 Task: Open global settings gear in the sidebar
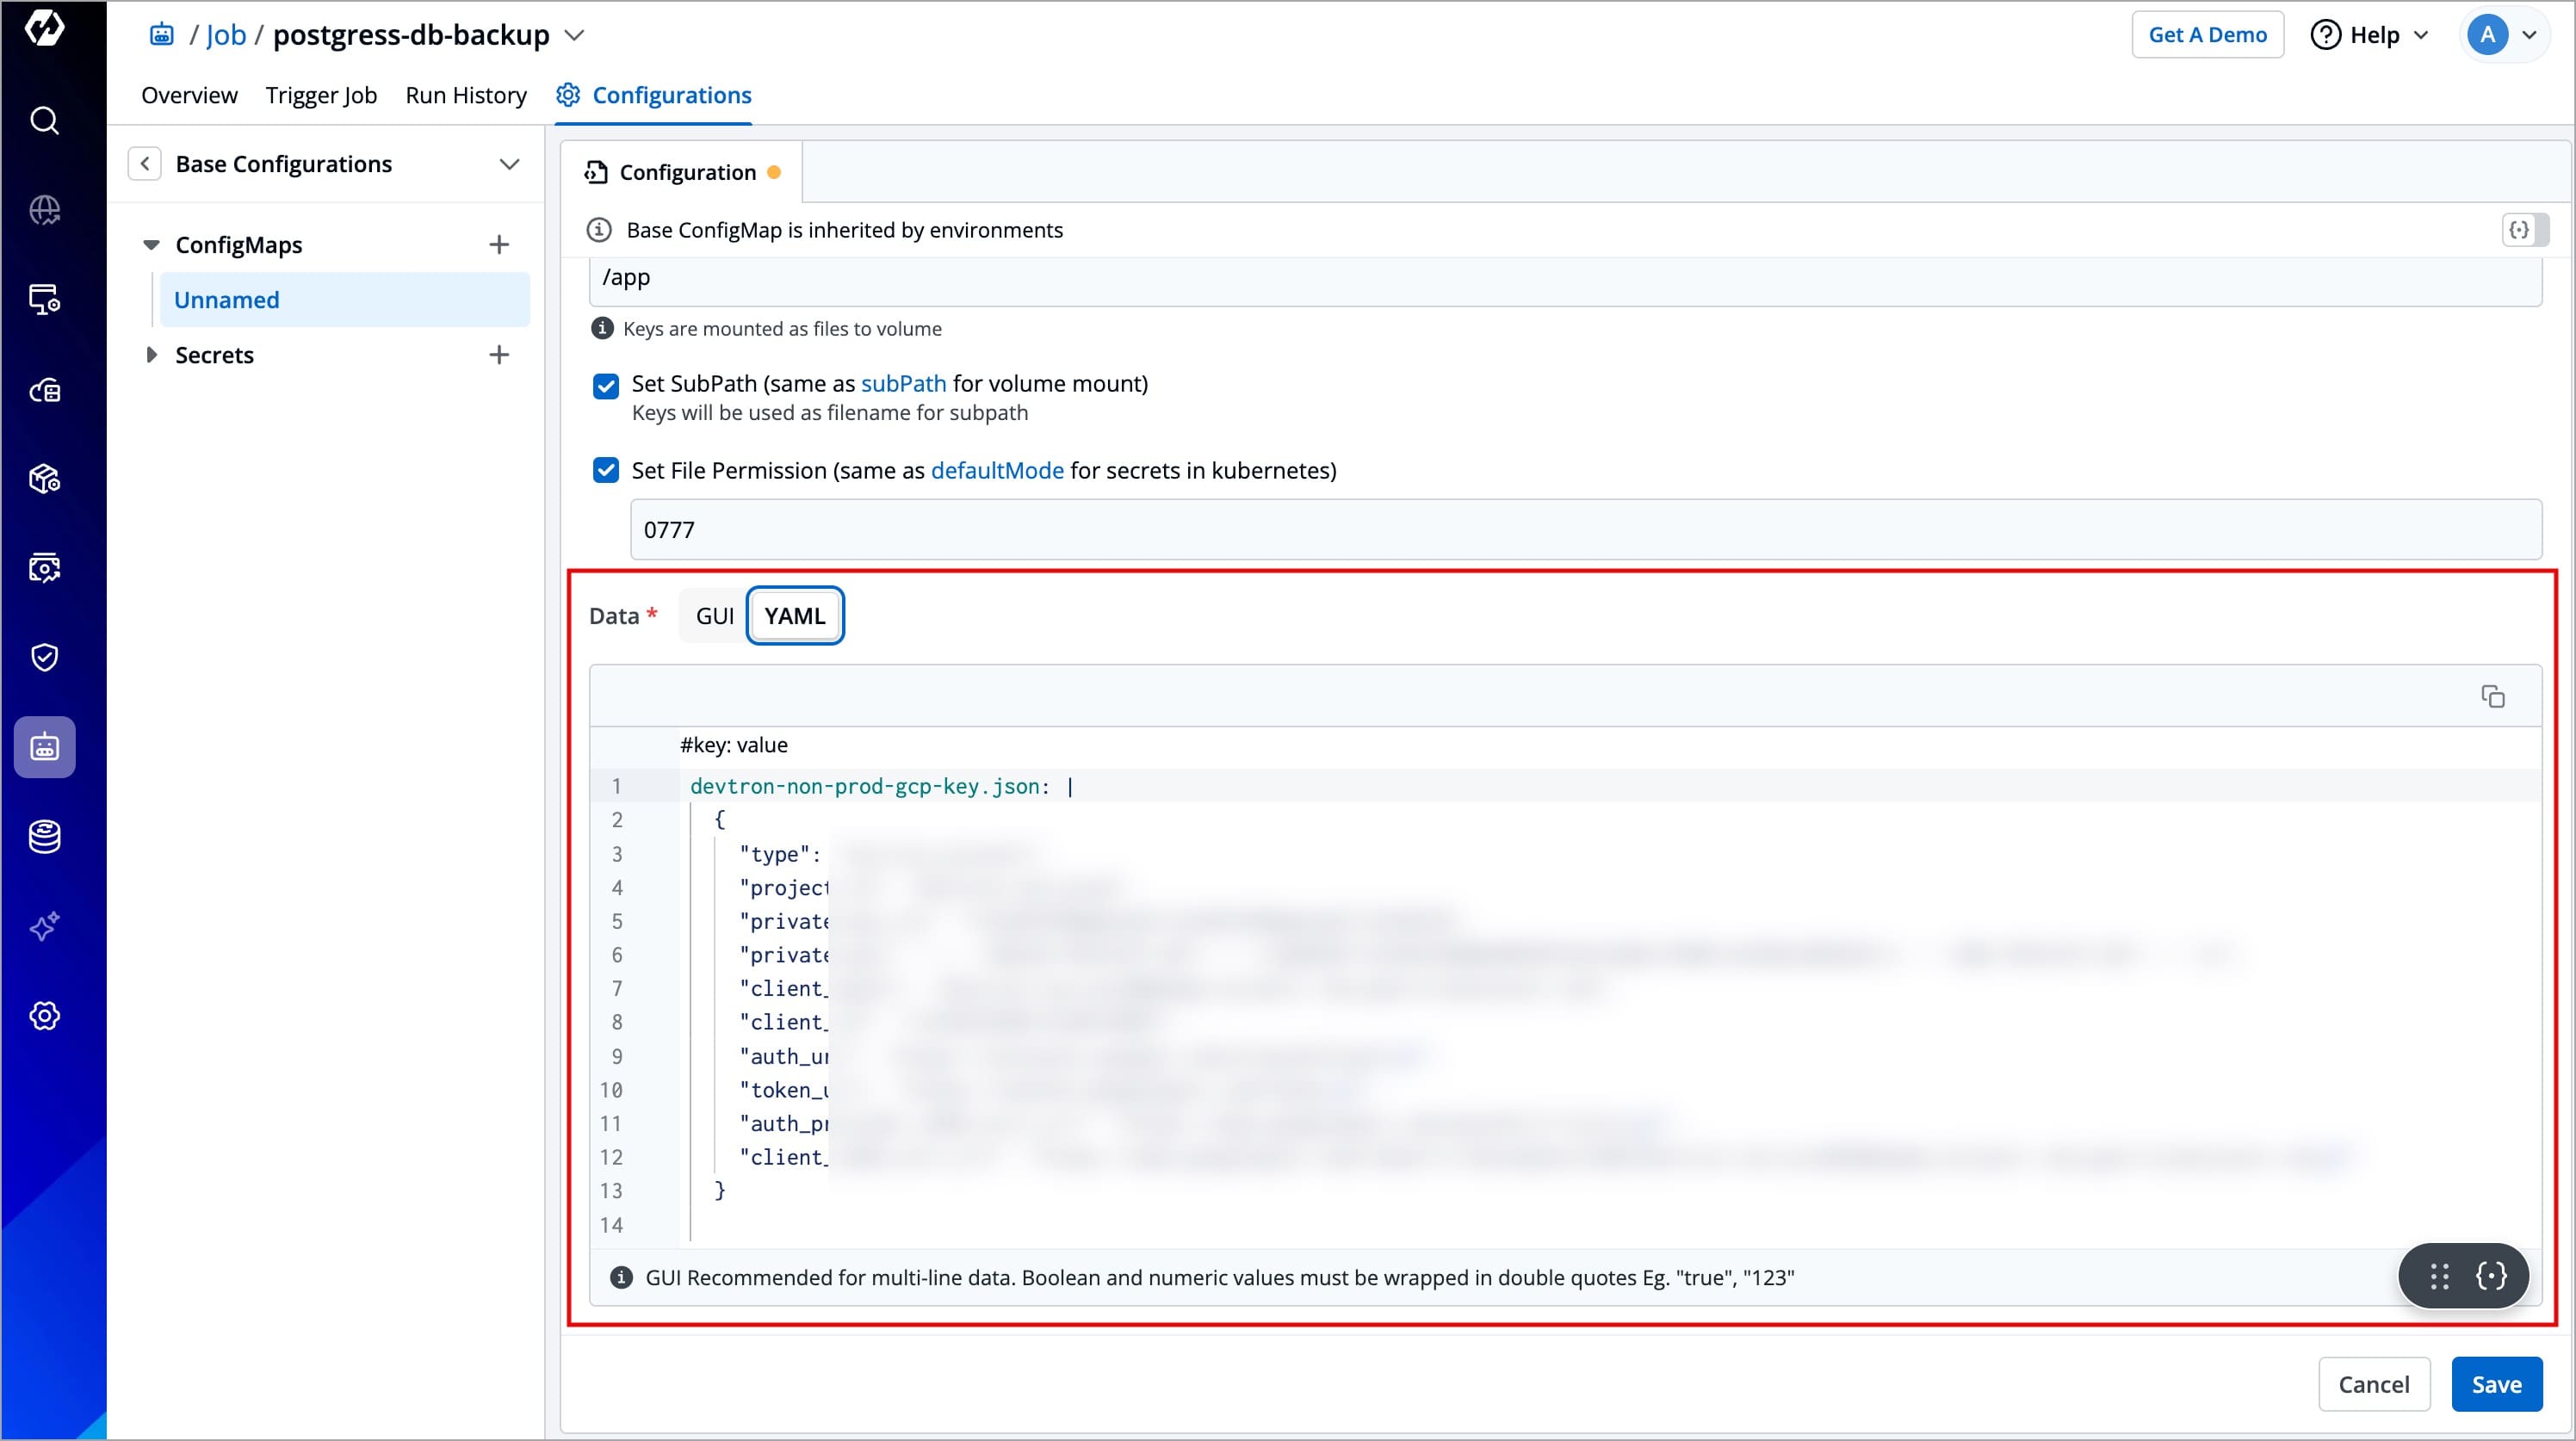pyautogui.click(x=44, y=1016)
